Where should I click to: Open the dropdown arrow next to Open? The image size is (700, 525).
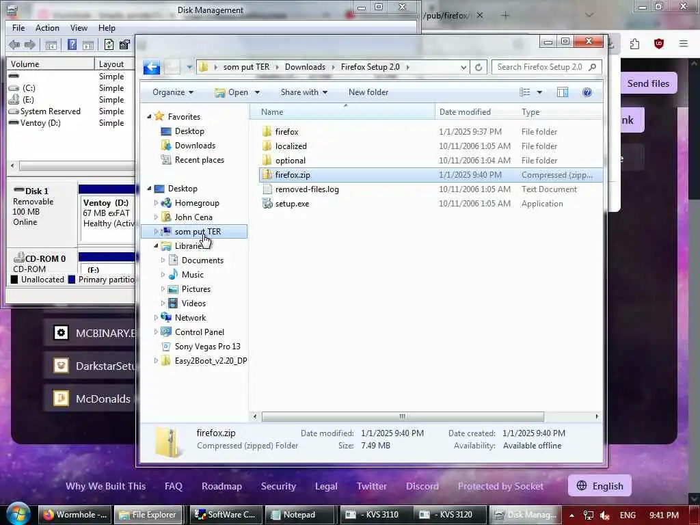(x=257, y=92)
